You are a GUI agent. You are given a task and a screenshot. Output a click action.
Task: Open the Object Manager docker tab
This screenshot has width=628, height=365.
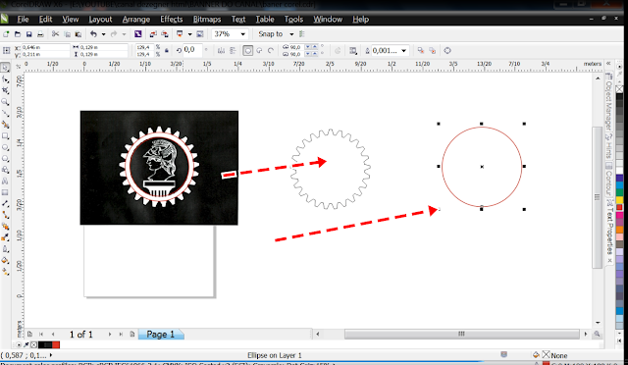[x=609, y=101]
